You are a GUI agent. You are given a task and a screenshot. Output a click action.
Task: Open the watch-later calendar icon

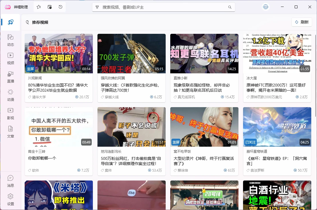(x=50, y=7)
